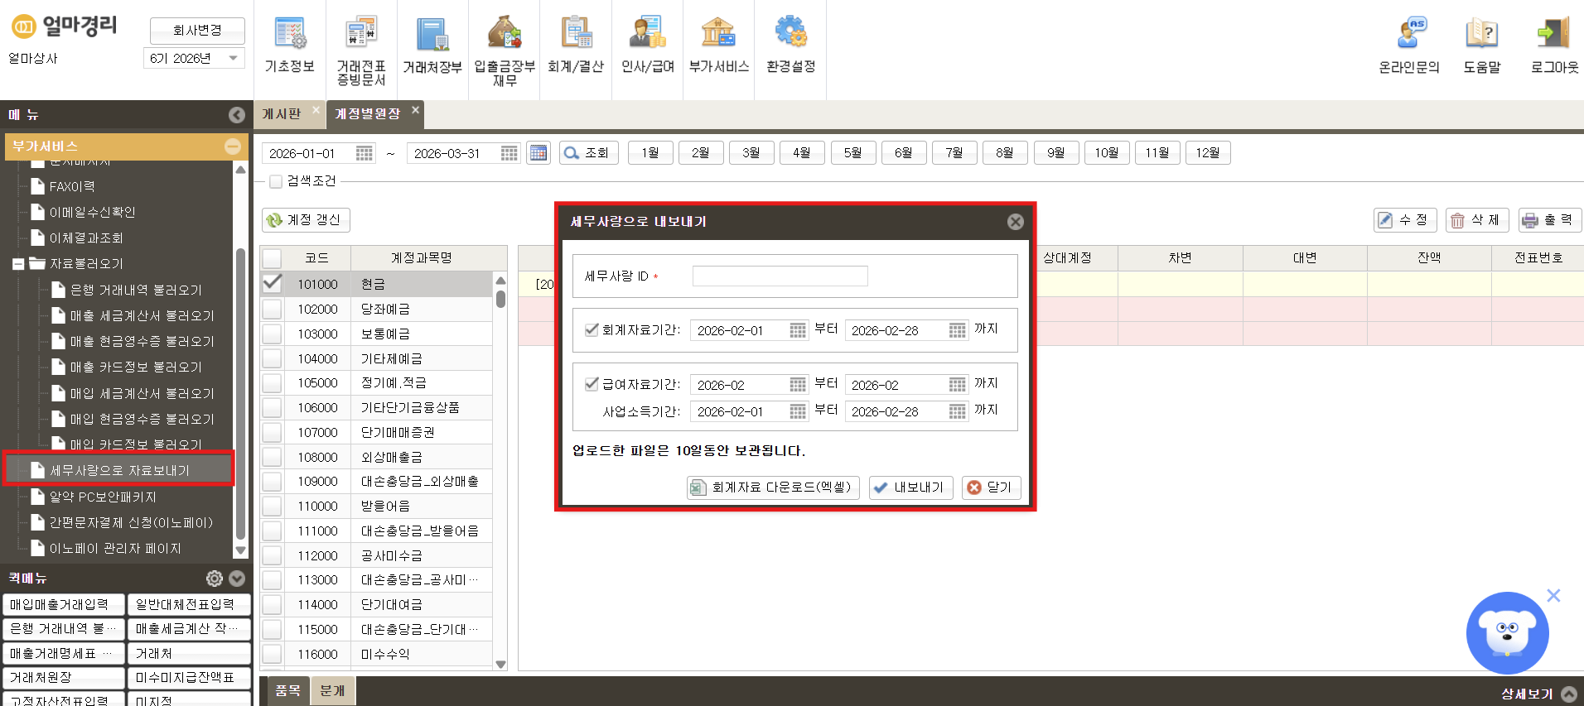
Task: Collapse the 퀵메뉴 panel arrow
Action: tap(237, 578)
